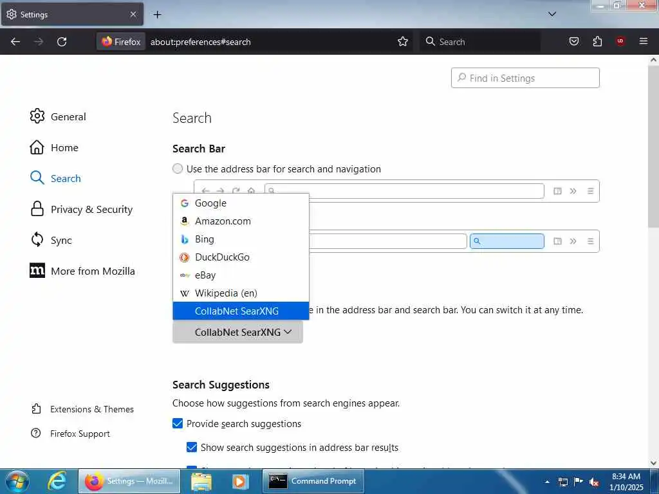Open the Save to Pocket icon
This screenshot has width=659, height=494.
tap(574, 42)
